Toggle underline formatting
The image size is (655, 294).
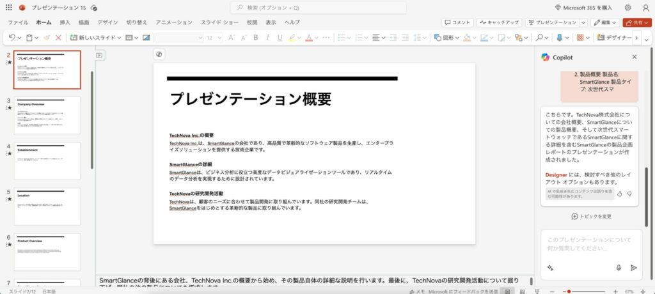coord(280,38)
